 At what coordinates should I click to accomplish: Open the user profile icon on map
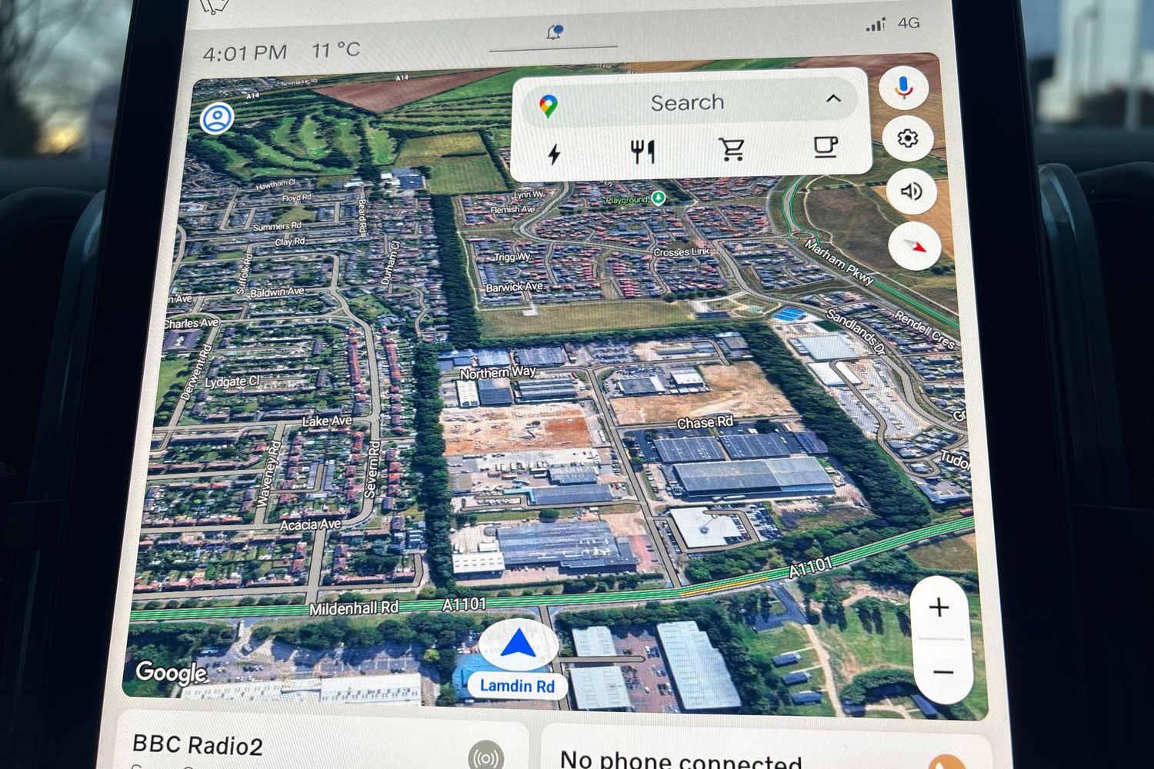pos(217,118)
